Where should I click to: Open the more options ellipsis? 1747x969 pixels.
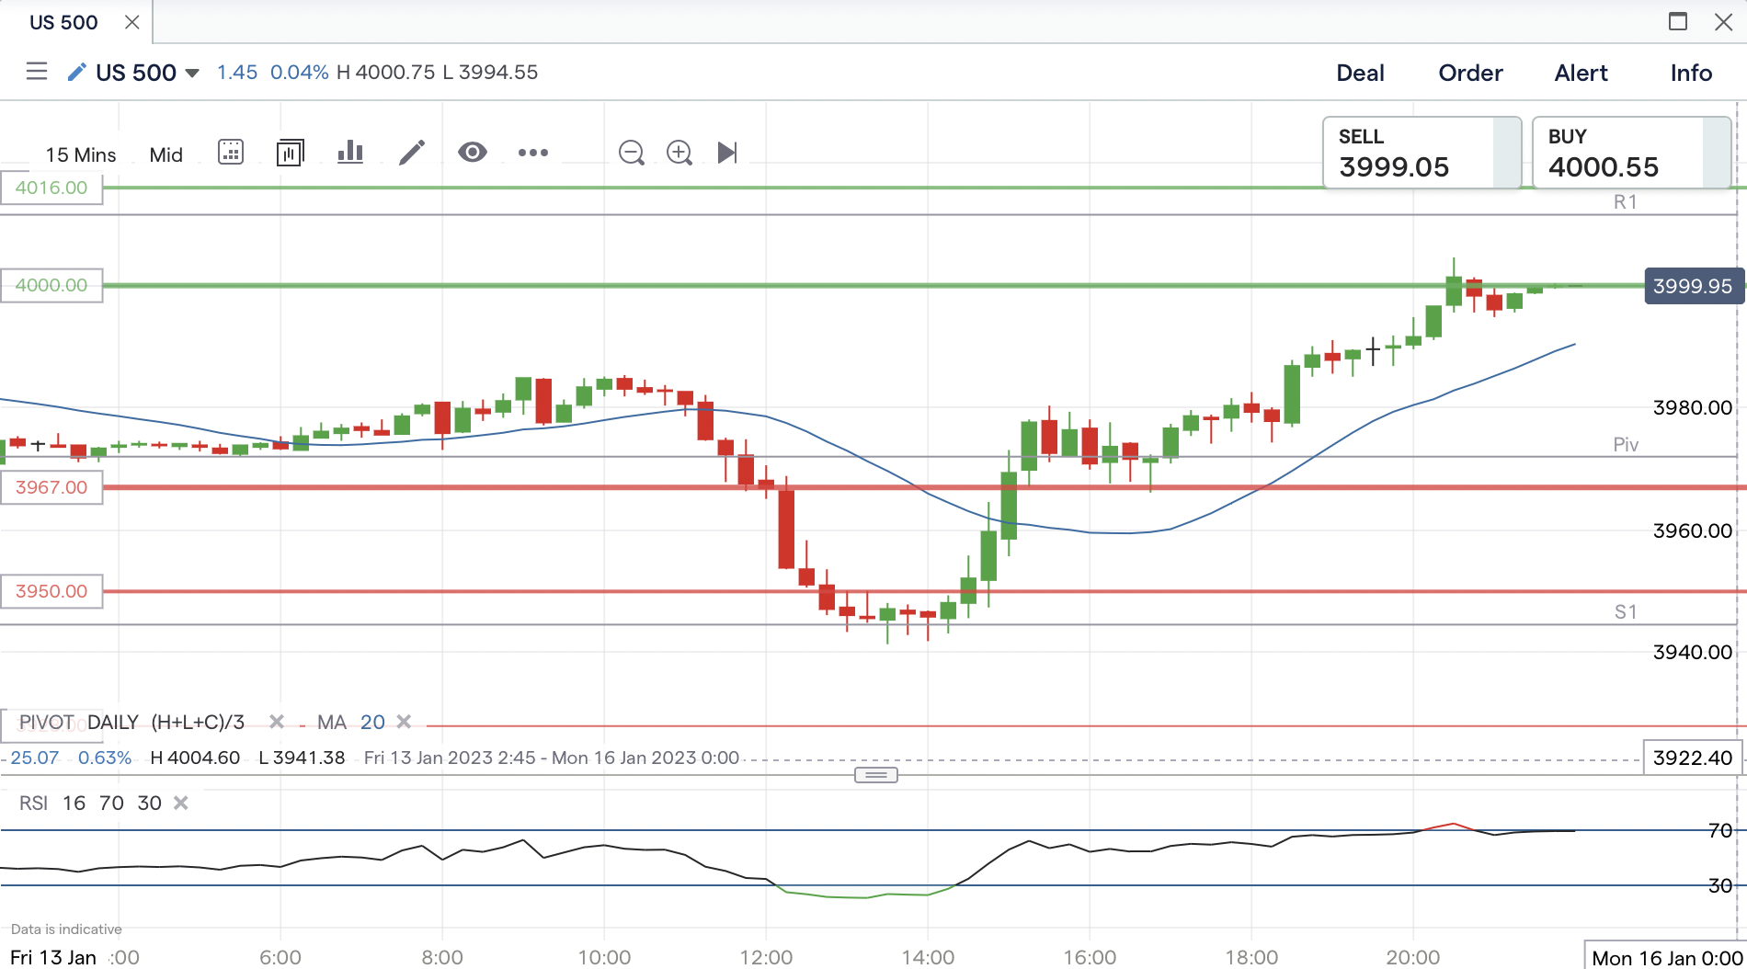pos(533,153)
